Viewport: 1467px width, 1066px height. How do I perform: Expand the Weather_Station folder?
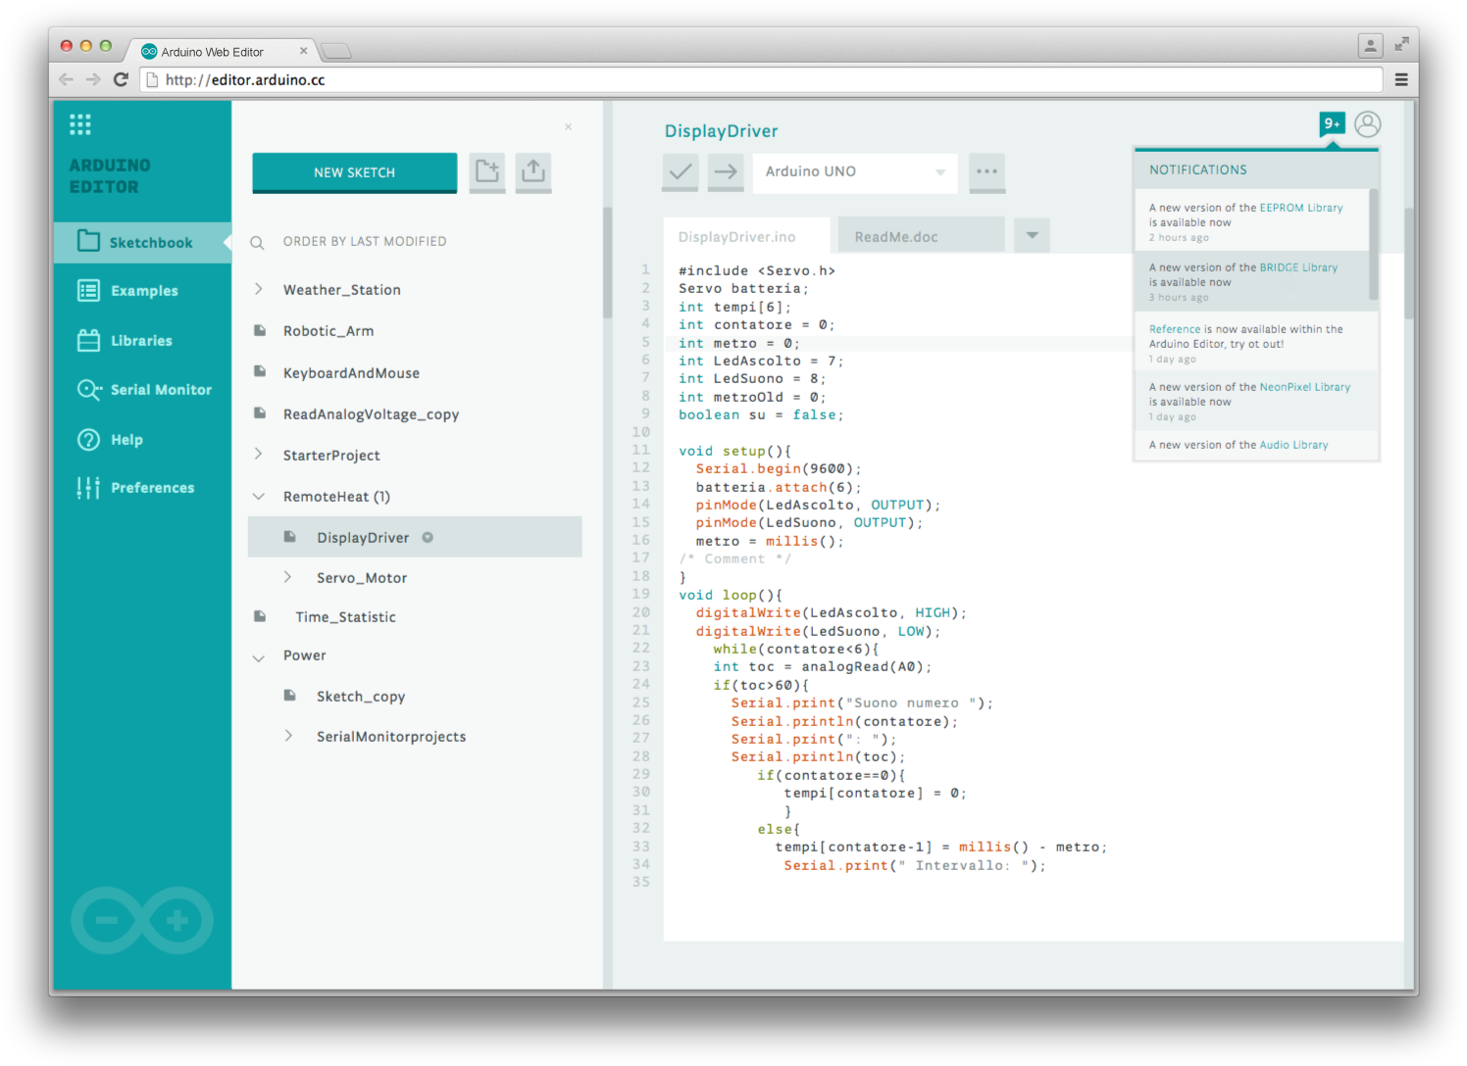click(x=259, y=289)
